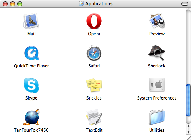Select the "Preview" file name
The width and height of the screenshot is (191, 140).
coord(157,34)
